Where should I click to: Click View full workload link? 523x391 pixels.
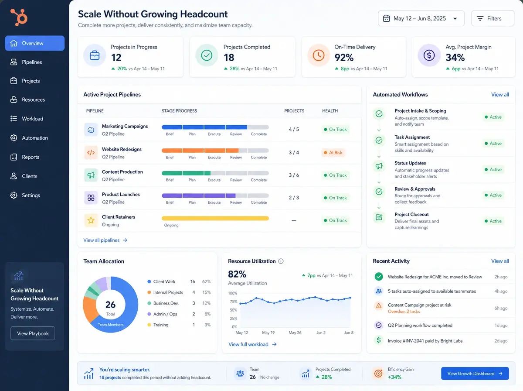click(x=252, y=344)
